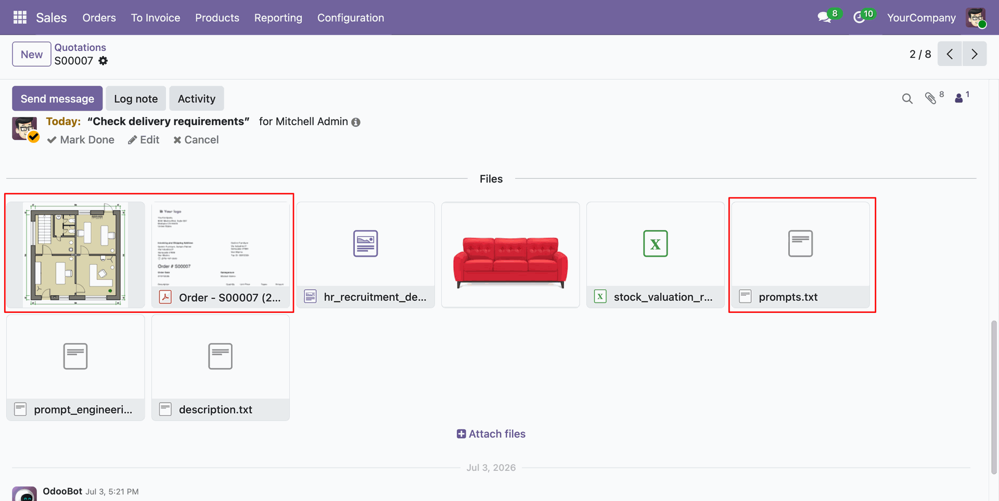Click the vertical scrollbar of the chatter
The height and width of the screenshot is (501, 999).
tap(994, 398)
